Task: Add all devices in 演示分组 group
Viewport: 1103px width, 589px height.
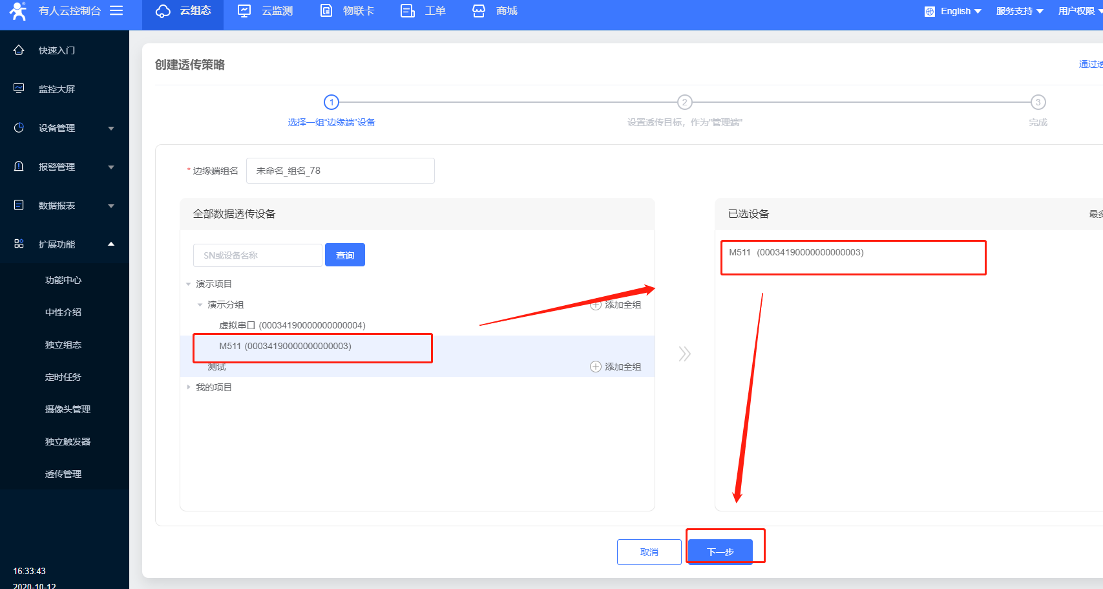Action: coord(616,305)
